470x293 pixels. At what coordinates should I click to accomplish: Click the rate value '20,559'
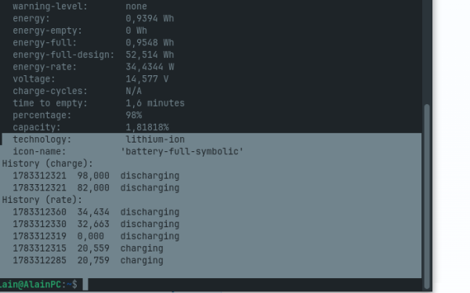[x=93, y=248]
